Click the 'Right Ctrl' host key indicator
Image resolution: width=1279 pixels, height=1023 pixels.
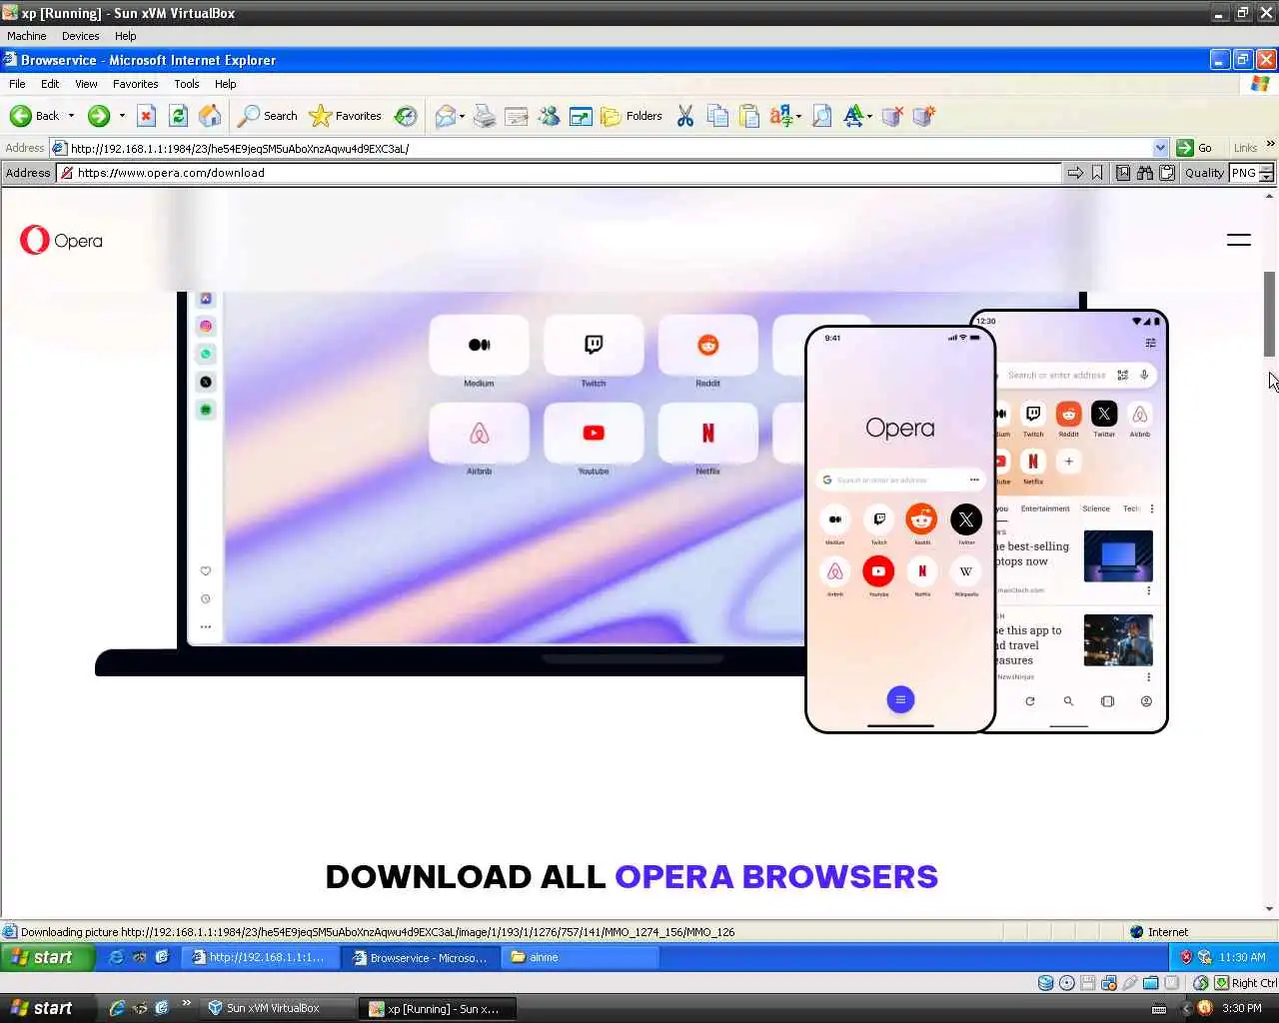click(x=1246, y=983)
